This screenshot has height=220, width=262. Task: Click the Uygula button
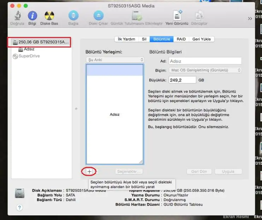click(x=228, y=171)
